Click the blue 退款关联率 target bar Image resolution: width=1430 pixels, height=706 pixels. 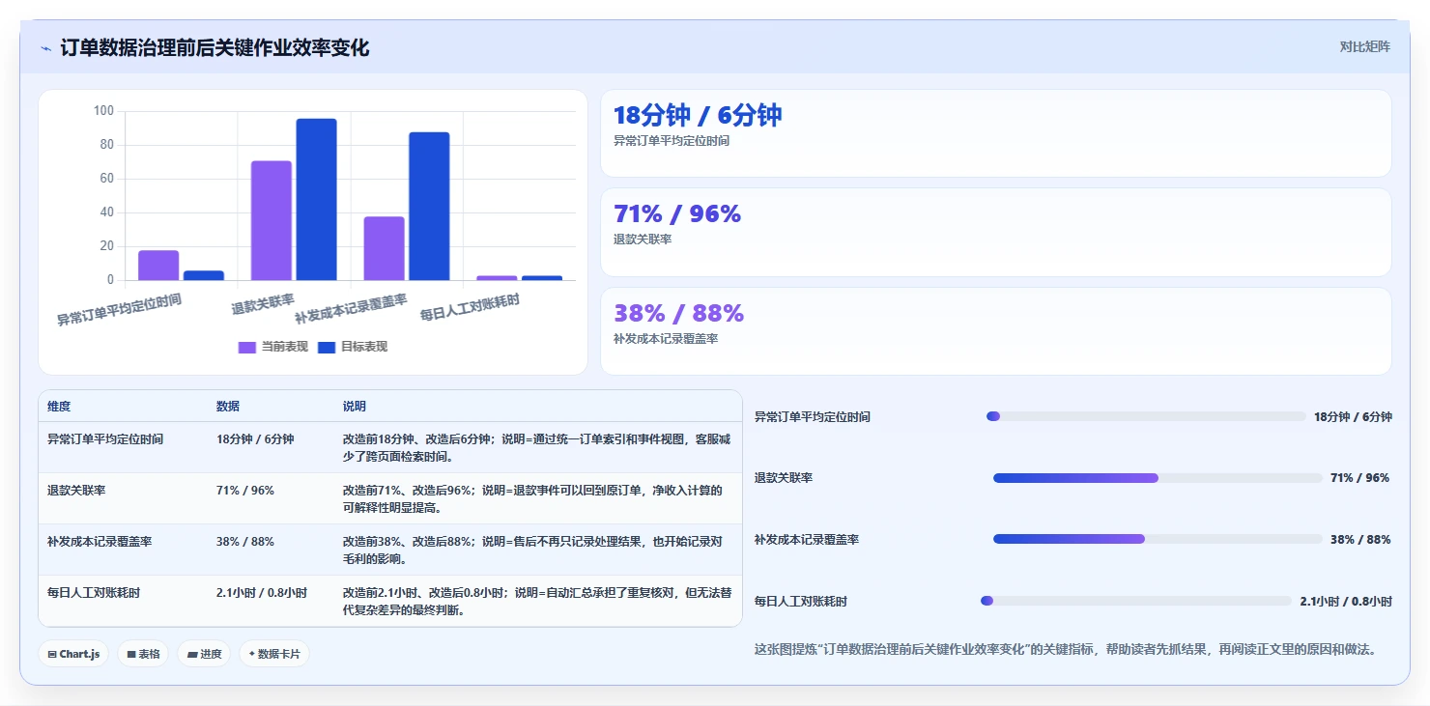click(316, 200)
